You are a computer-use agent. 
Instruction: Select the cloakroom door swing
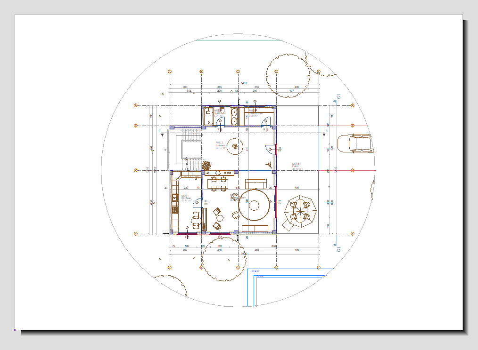[x=266, y=121]
